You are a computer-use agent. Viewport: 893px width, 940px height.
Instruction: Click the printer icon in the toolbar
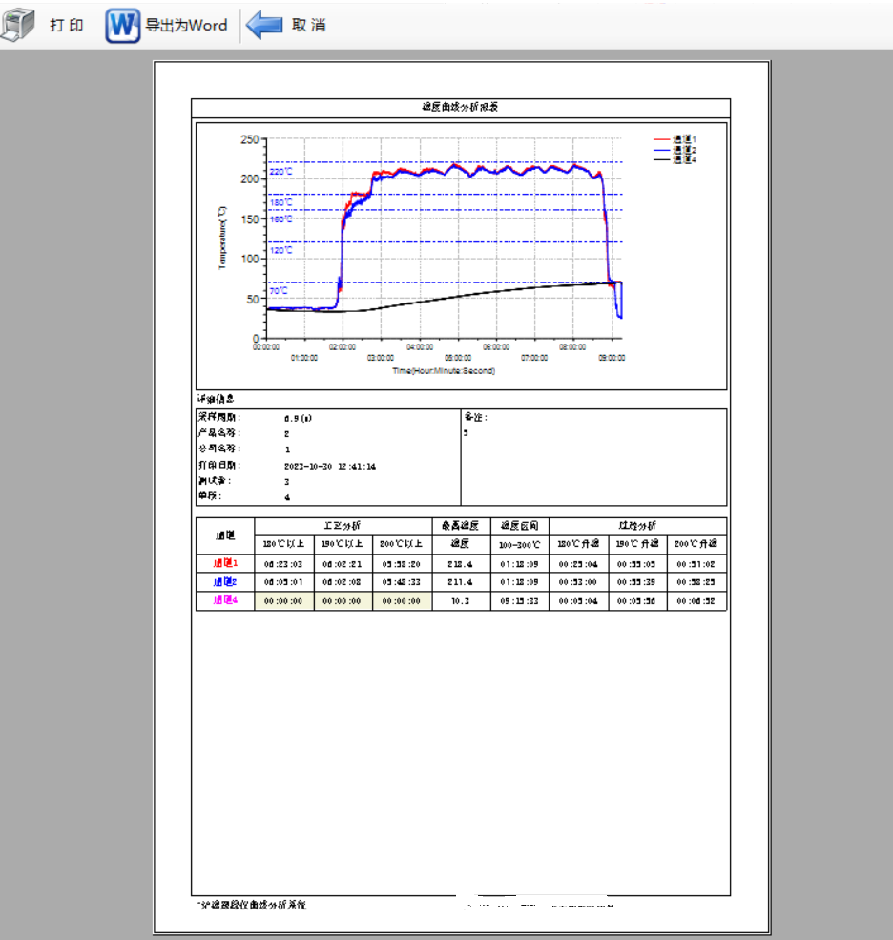tap(18, 25)
